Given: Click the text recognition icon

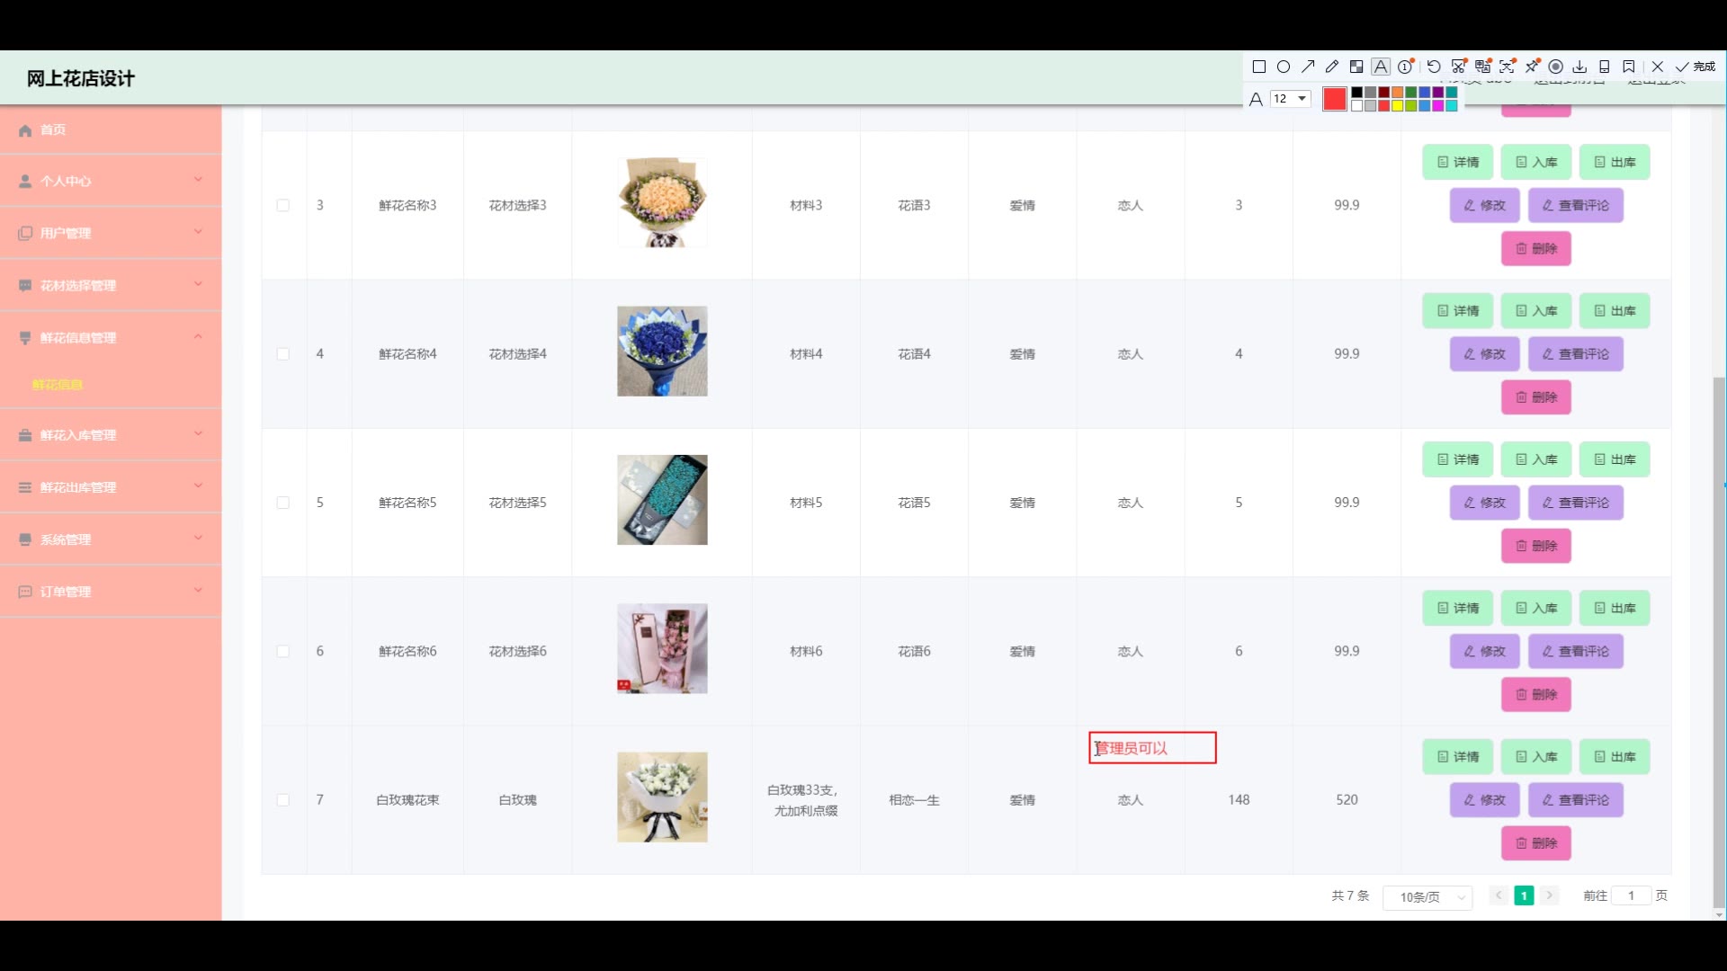Looking at the screenshot, I should click(x=1508, y=67).
